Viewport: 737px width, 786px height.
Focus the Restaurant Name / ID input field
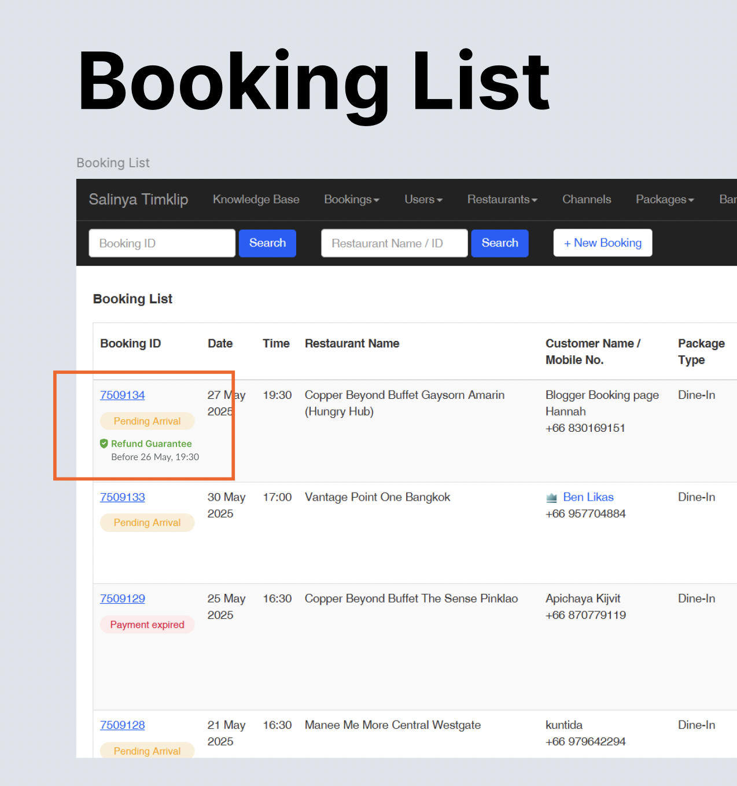click(394, 244)
